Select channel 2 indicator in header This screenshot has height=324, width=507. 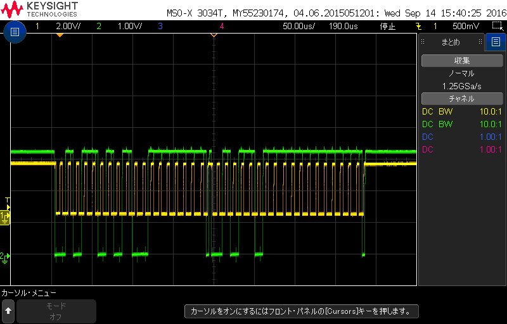(99, 26)
